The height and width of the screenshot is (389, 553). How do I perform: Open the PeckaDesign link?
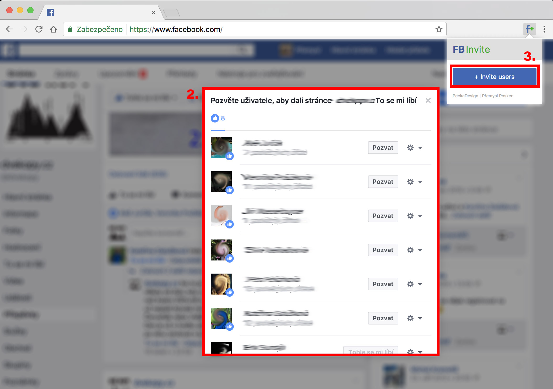[465, 96]
